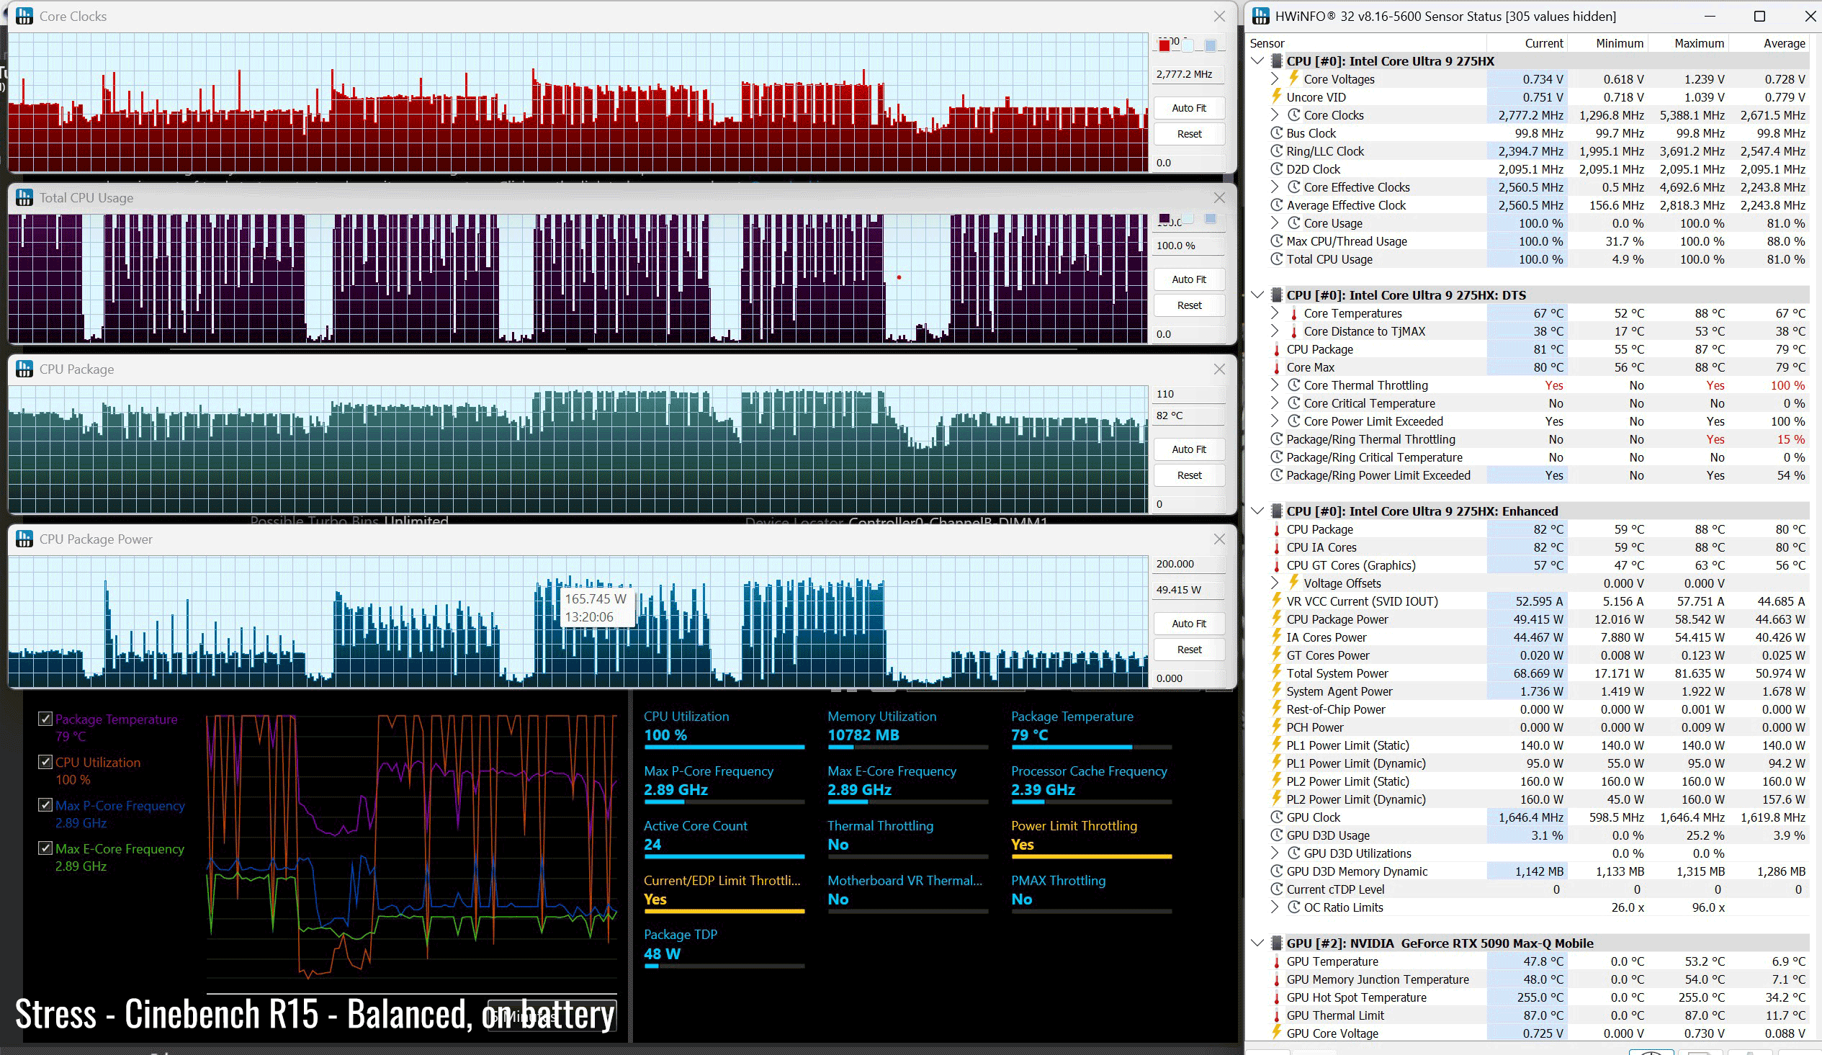The image size is (1822, 1055).
Task: Click the red color swatch in Core Clocks graph
Action: (1164, 45)
